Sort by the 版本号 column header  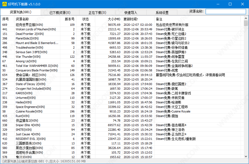coord(68,19)
